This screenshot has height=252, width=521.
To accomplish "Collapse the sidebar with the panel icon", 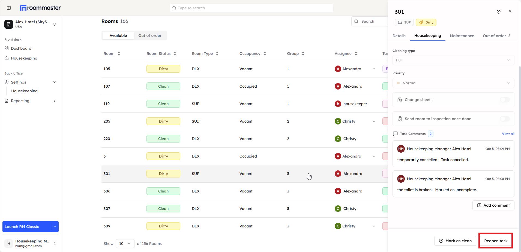I will click(x=9, y=8).
